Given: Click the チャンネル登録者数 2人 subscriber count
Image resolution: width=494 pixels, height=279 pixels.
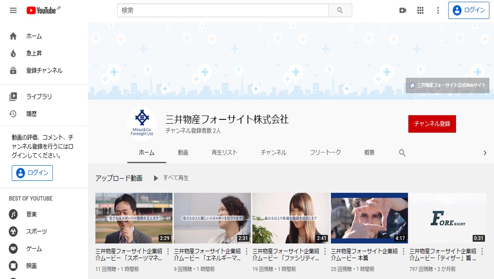Looking at the screenshot, I should [x=193, y=131].
